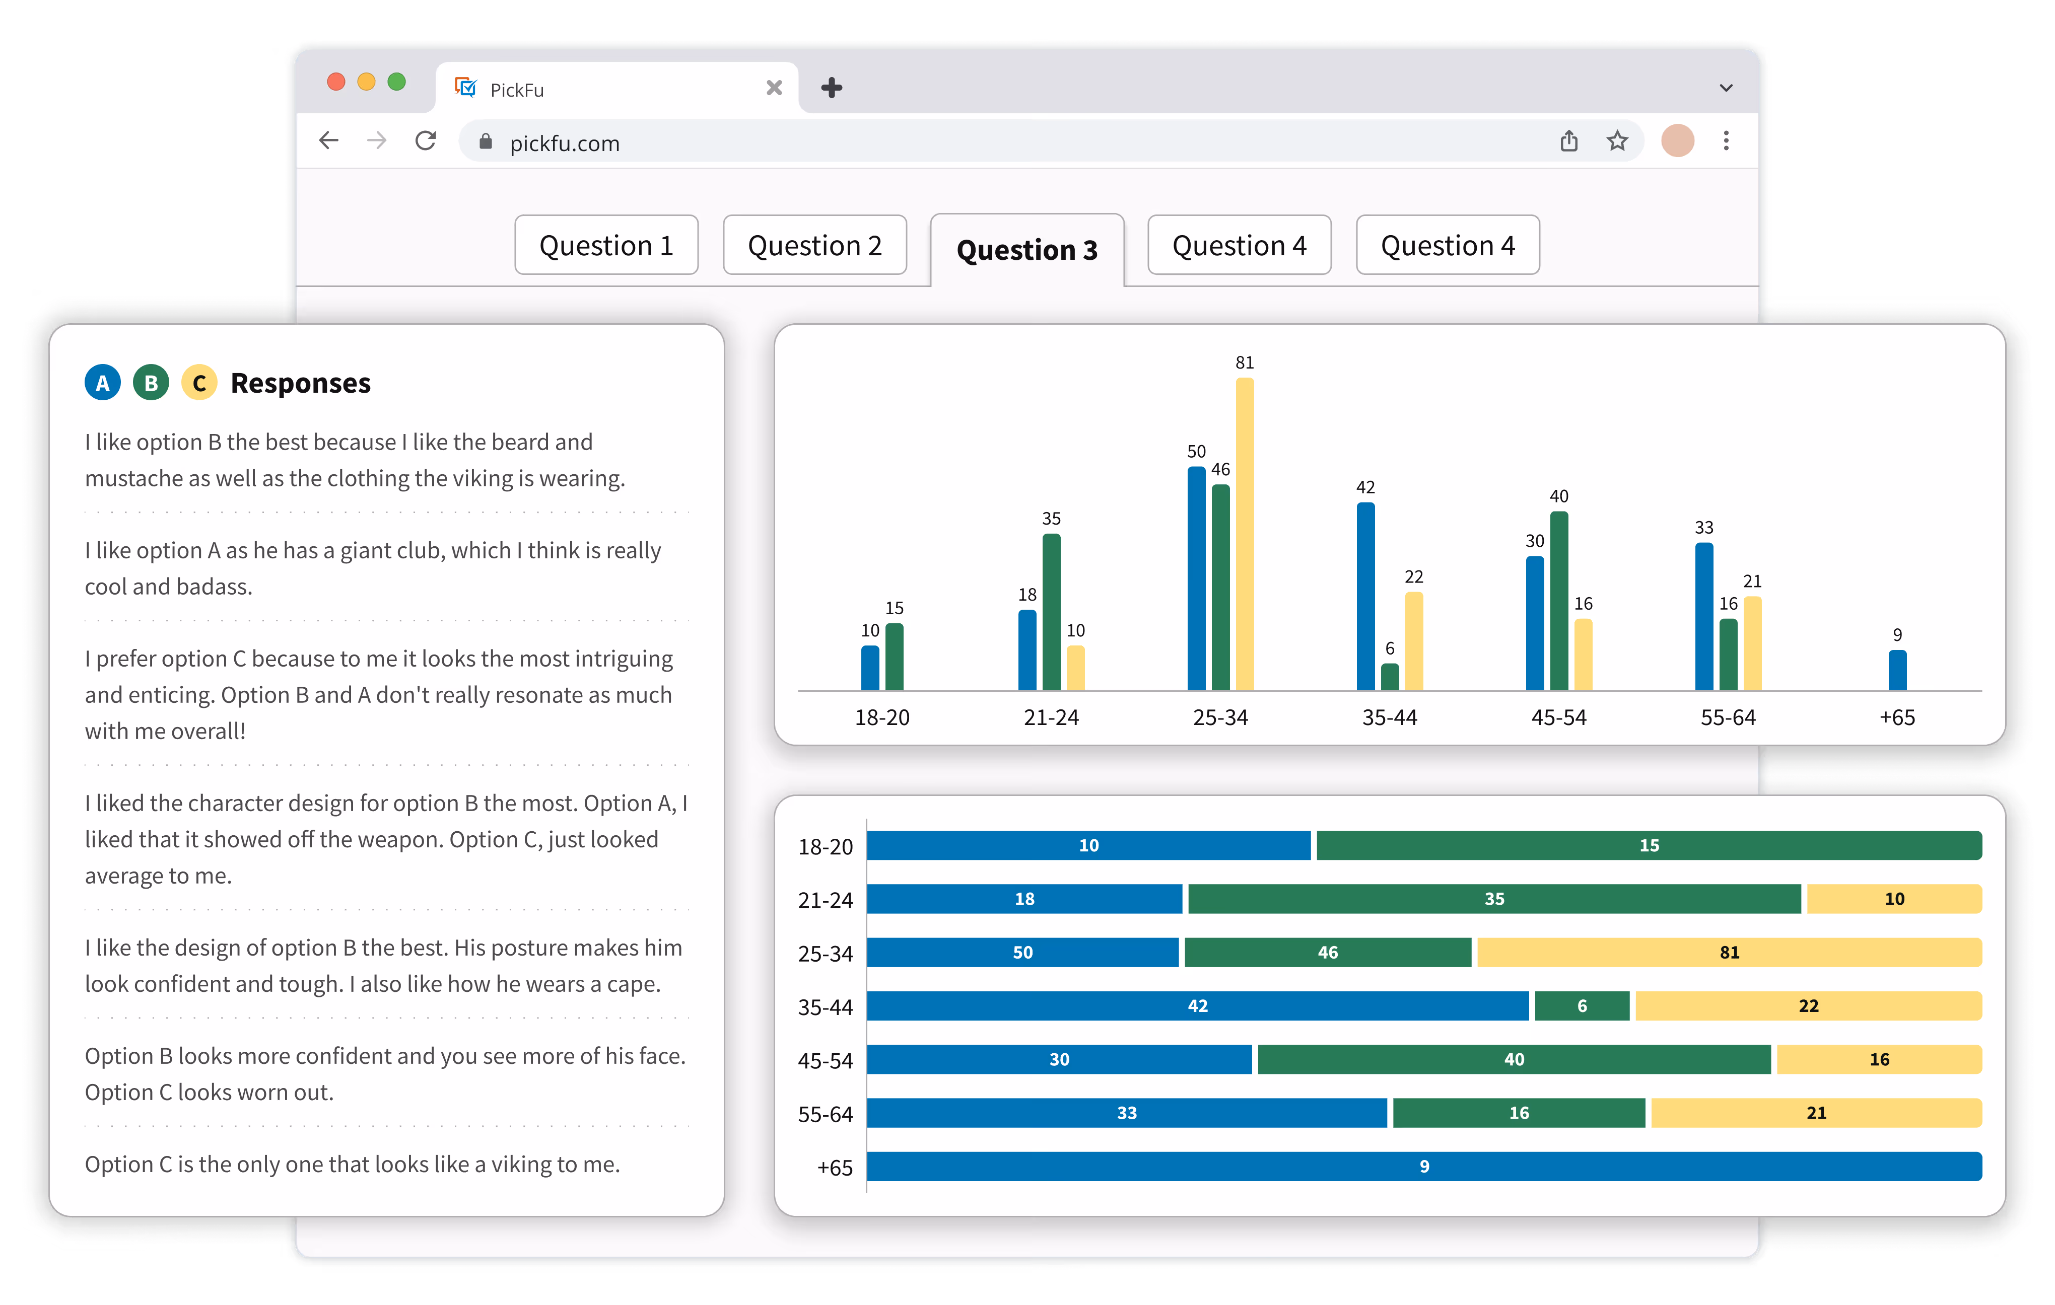Open the user profile avatar

[x=1677, y=141]
